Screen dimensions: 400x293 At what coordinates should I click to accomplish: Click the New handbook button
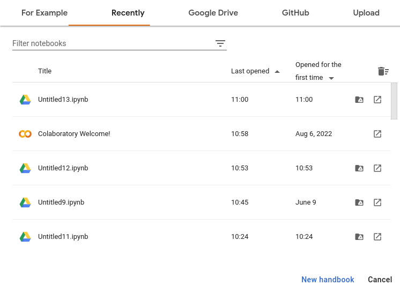328,280
